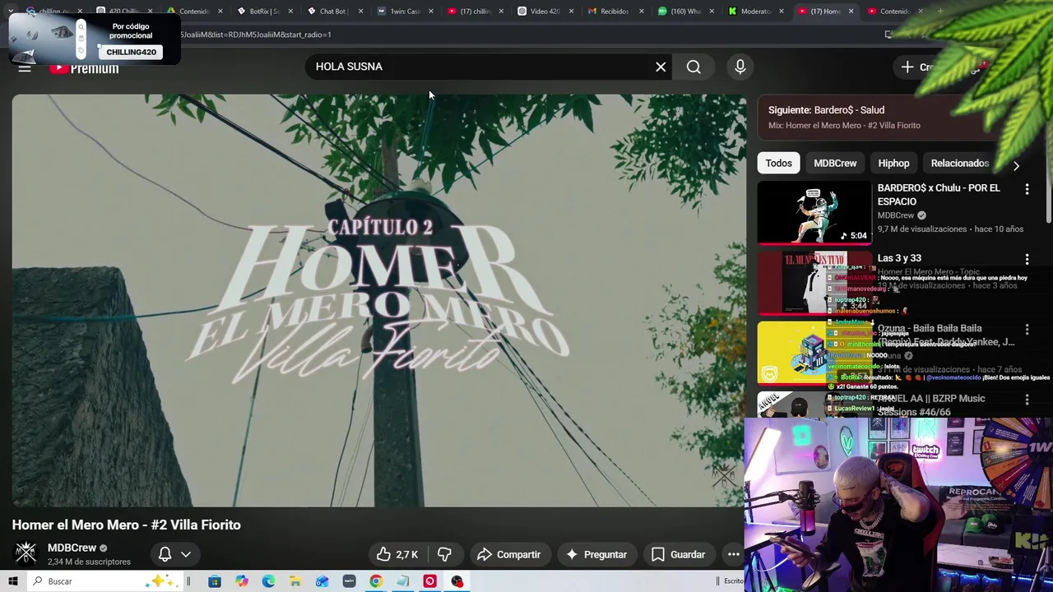The height and width of the screenshot is (592, 1053).
Task: Open options menu for BARDERO$ x Chulu video
Action: (1027, 189)
